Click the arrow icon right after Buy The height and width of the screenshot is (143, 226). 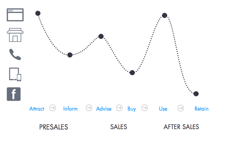pyautogui.click(x=144, y=108)
